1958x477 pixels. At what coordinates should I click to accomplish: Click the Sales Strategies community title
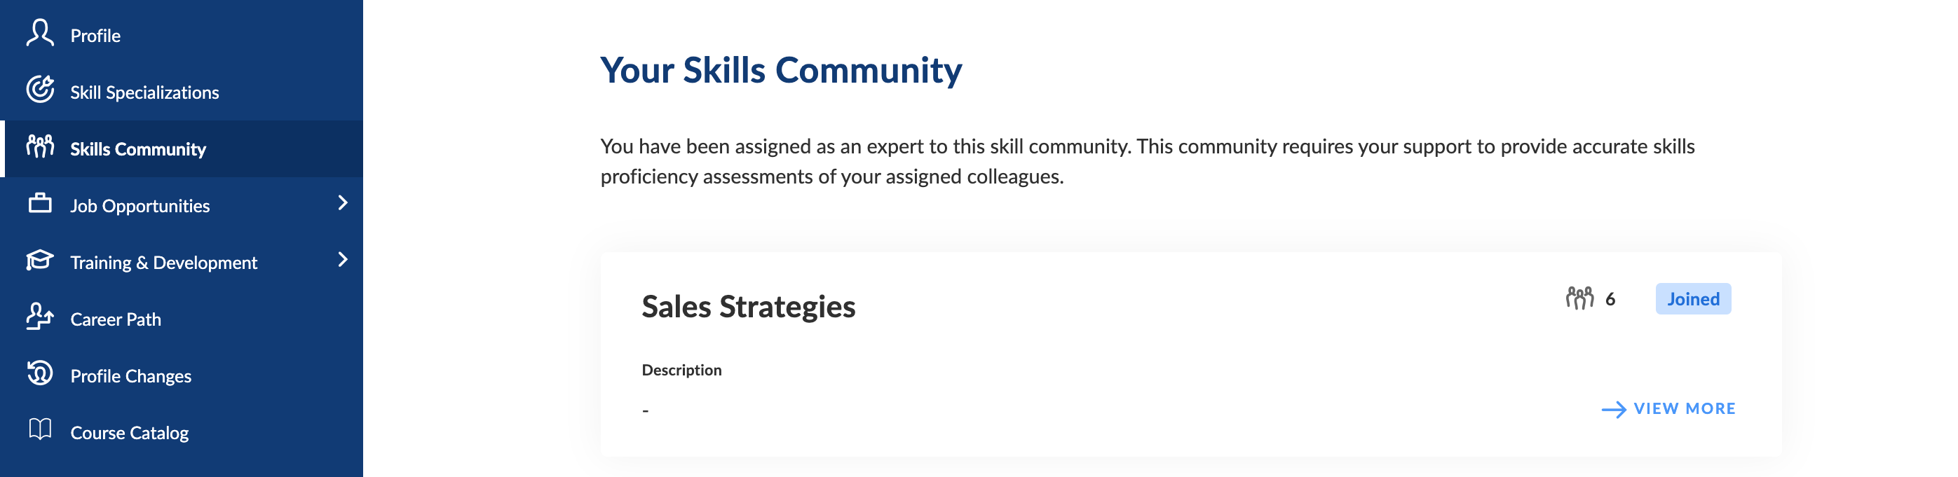point(749,307)
